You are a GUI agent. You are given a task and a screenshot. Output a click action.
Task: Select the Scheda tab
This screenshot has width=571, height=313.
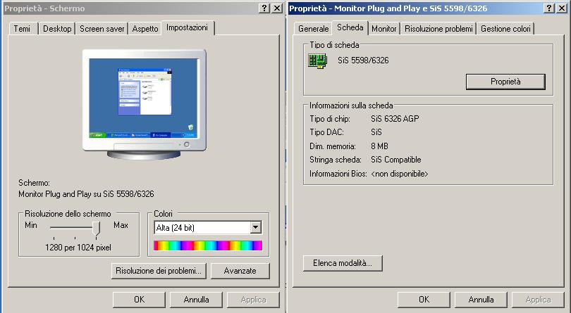pyautogui.click(x=350, y=27)
